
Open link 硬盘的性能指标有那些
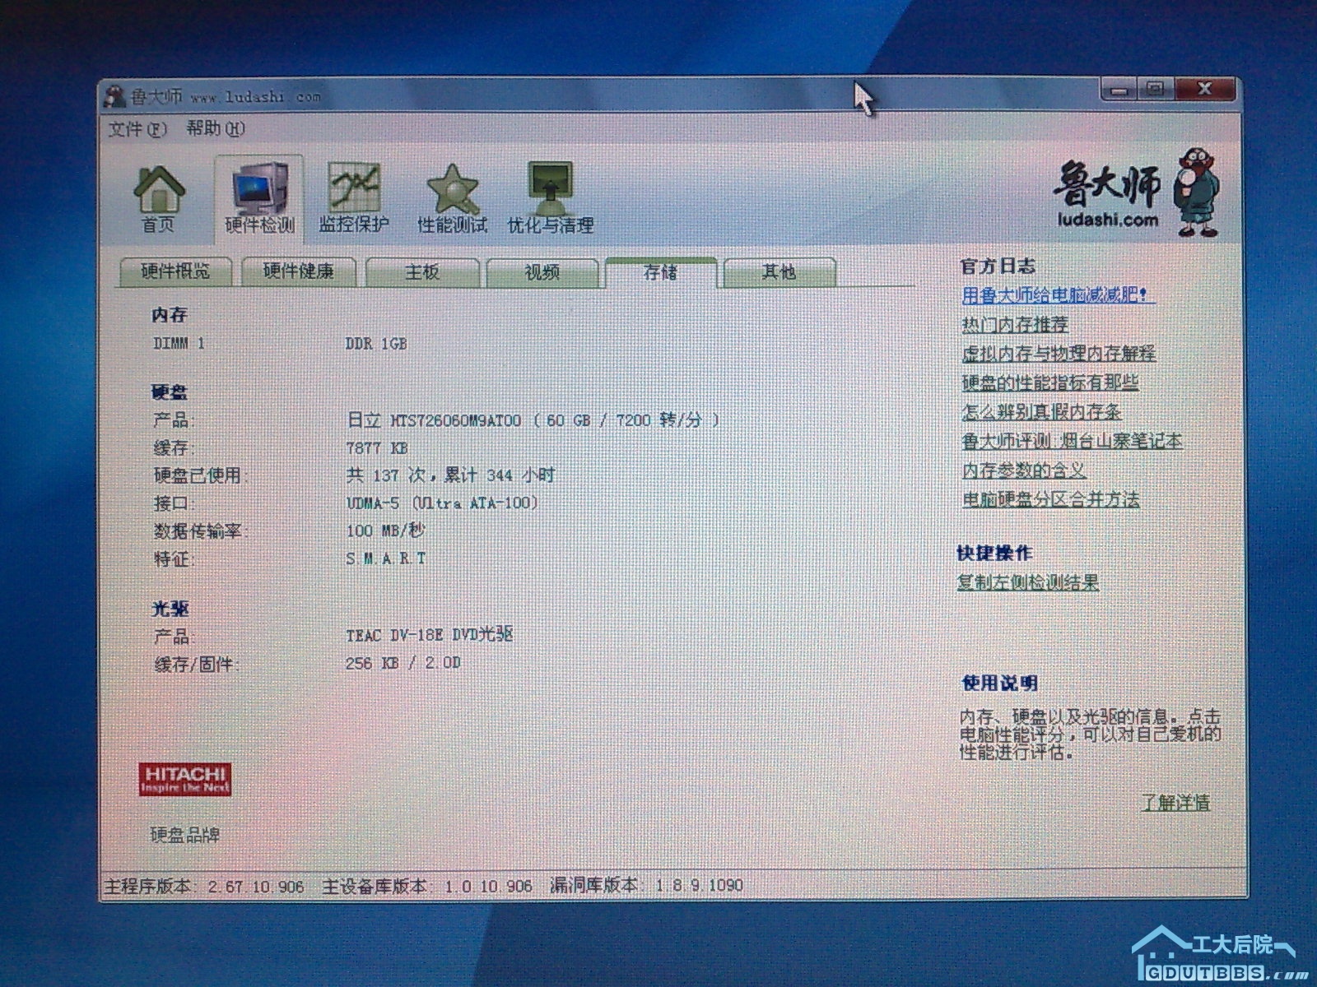point(1050,382)
